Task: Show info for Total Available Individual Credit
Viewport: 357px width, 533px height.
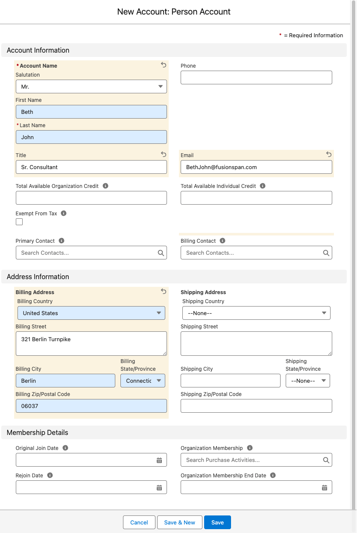Action: (x=263, y=186)
